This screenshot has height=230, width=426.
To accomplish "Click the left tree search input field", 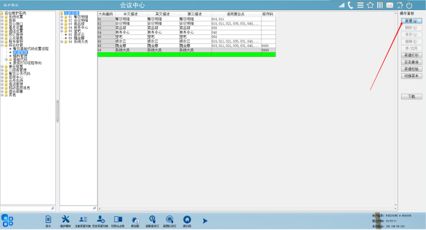I will (26, 208).
